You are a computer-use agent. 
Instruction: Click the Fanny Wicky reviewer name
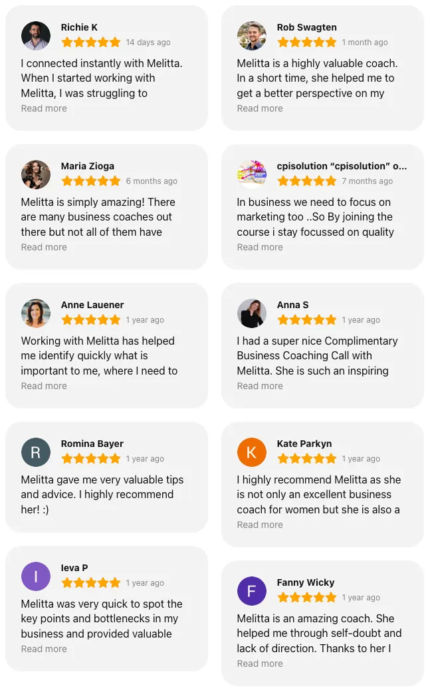pos(306,582)
